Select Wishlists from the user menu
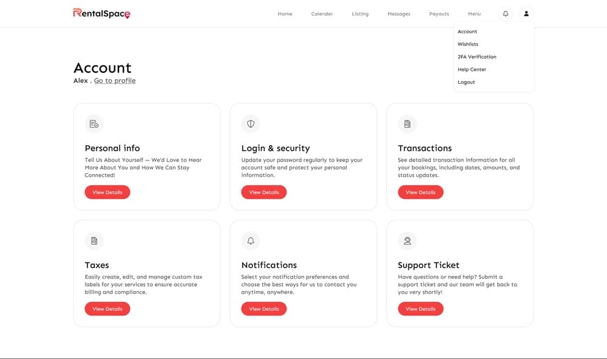The image size is (607, 359). [x=468, y=44]
